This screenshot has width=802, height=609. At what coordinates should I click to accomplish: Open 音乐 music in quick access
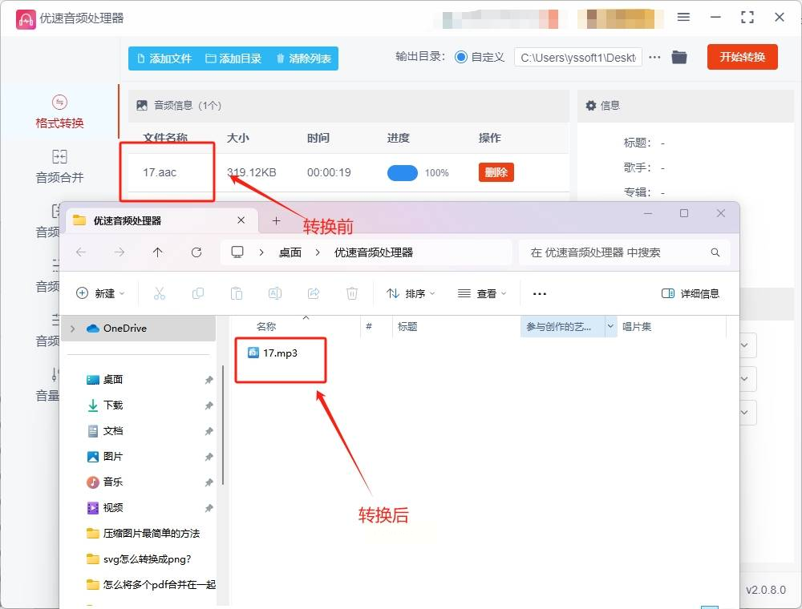112,482
